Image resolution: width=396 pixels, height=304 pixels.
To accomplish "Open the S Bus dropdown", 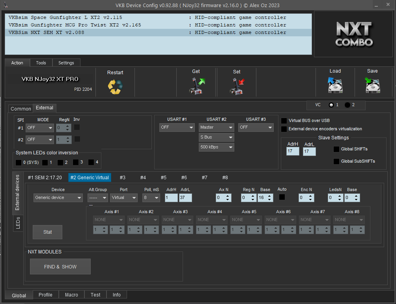I will (x=217, y=137).
